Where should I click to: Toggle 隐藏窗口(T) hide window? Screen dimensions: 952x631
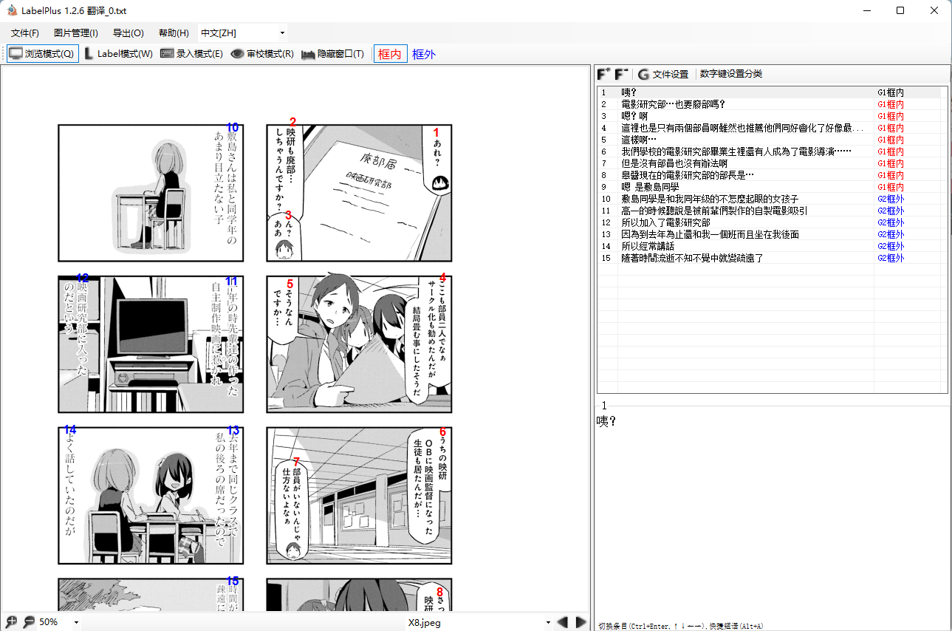tap(333, 54)
